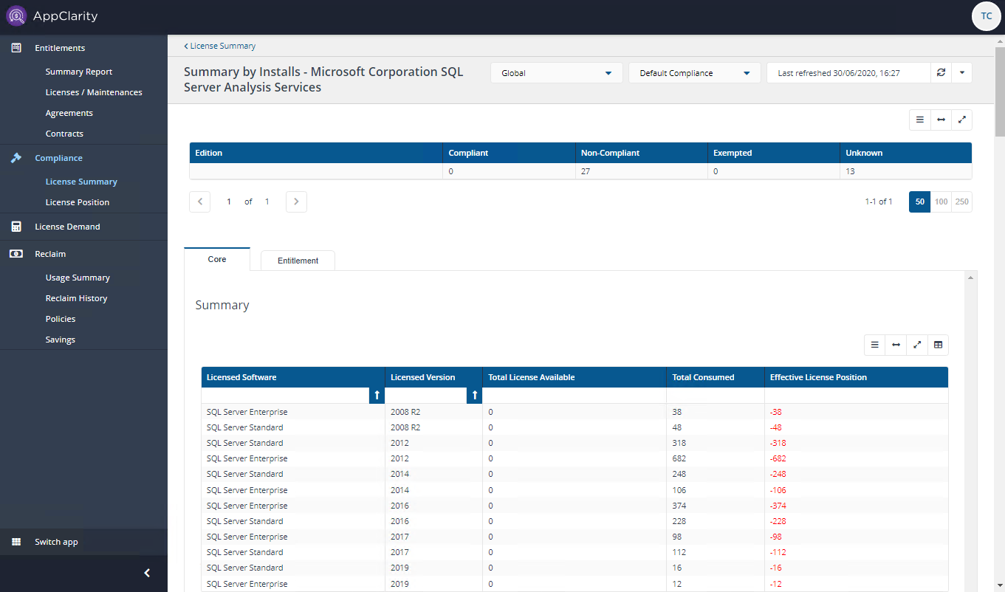
Task: Click the Non-Compliant column header
Action: 641,153
